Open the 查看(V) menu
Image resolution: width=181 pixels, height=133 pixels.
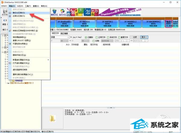point(36,6)
